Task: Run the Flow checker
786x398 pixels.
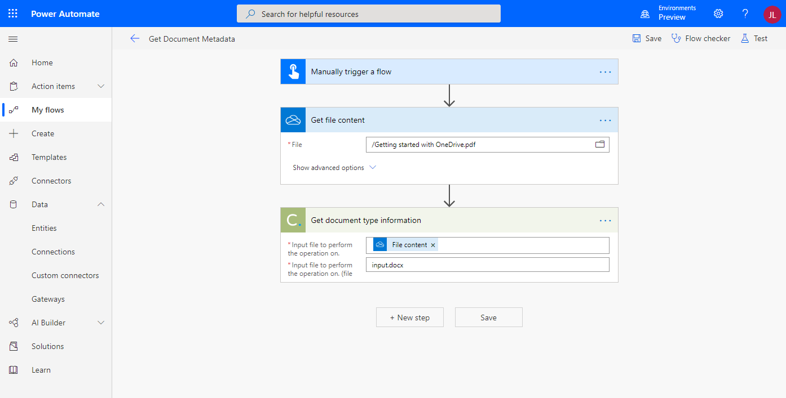Action: [x=700, y=38]
